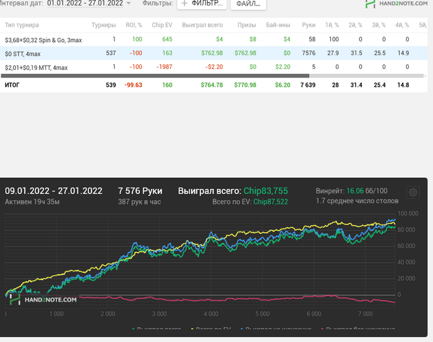Select the $3,68+$0,32 Spin & Go, 3max row
This screenshot has height=342, width=433.
[x=214, y=40]
